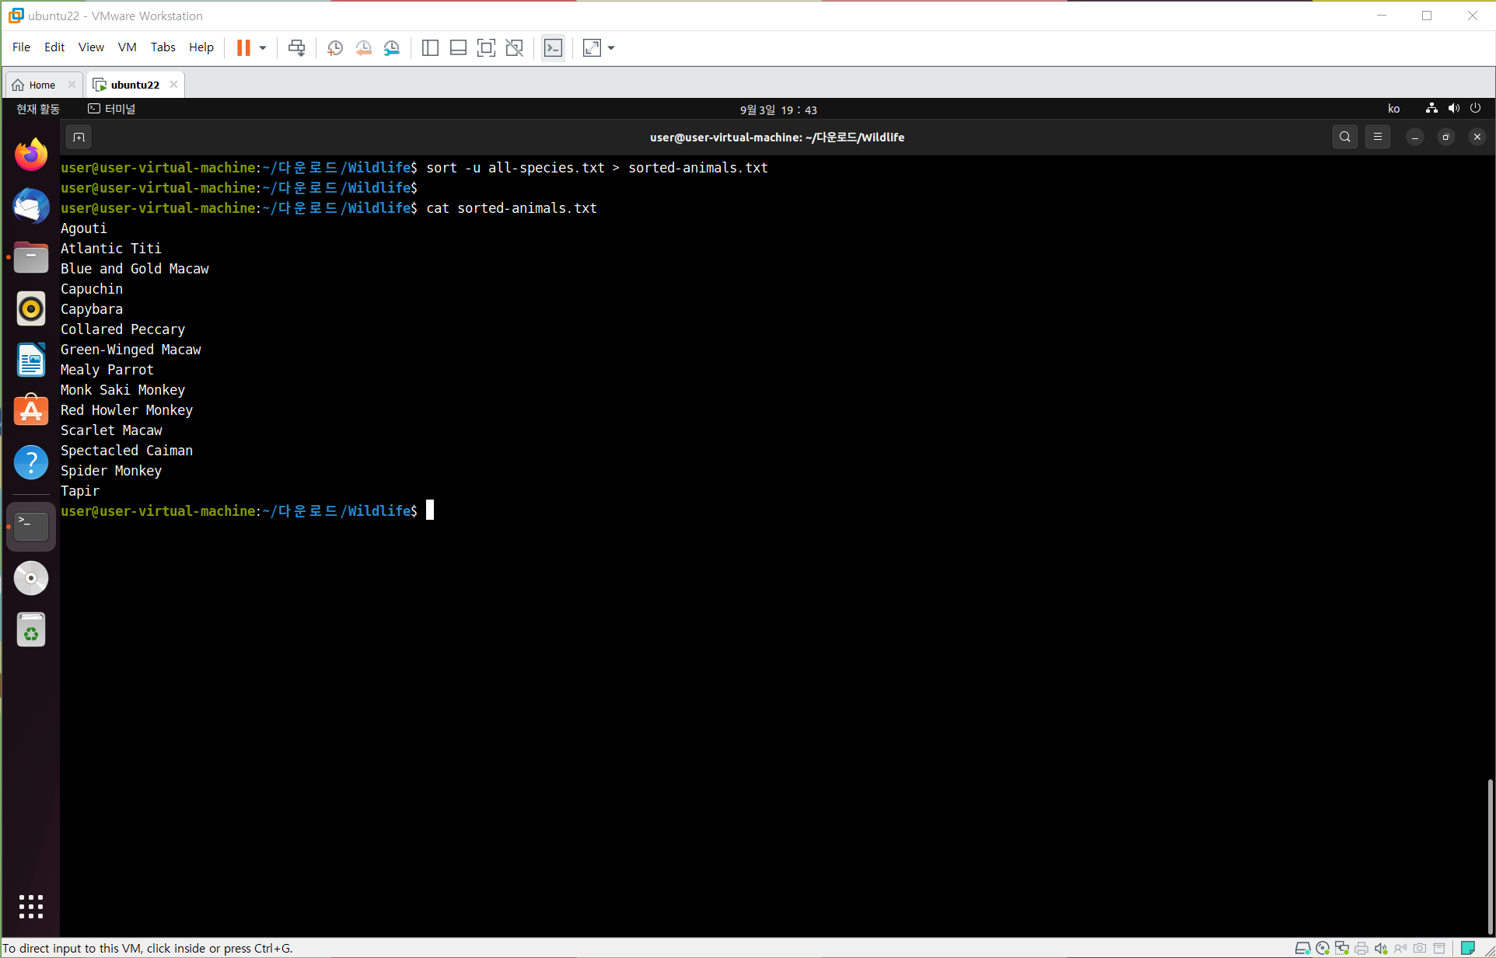Expand the power options dropdown arrow
This screenshot has height=958, width=1496.
[263, 48]
